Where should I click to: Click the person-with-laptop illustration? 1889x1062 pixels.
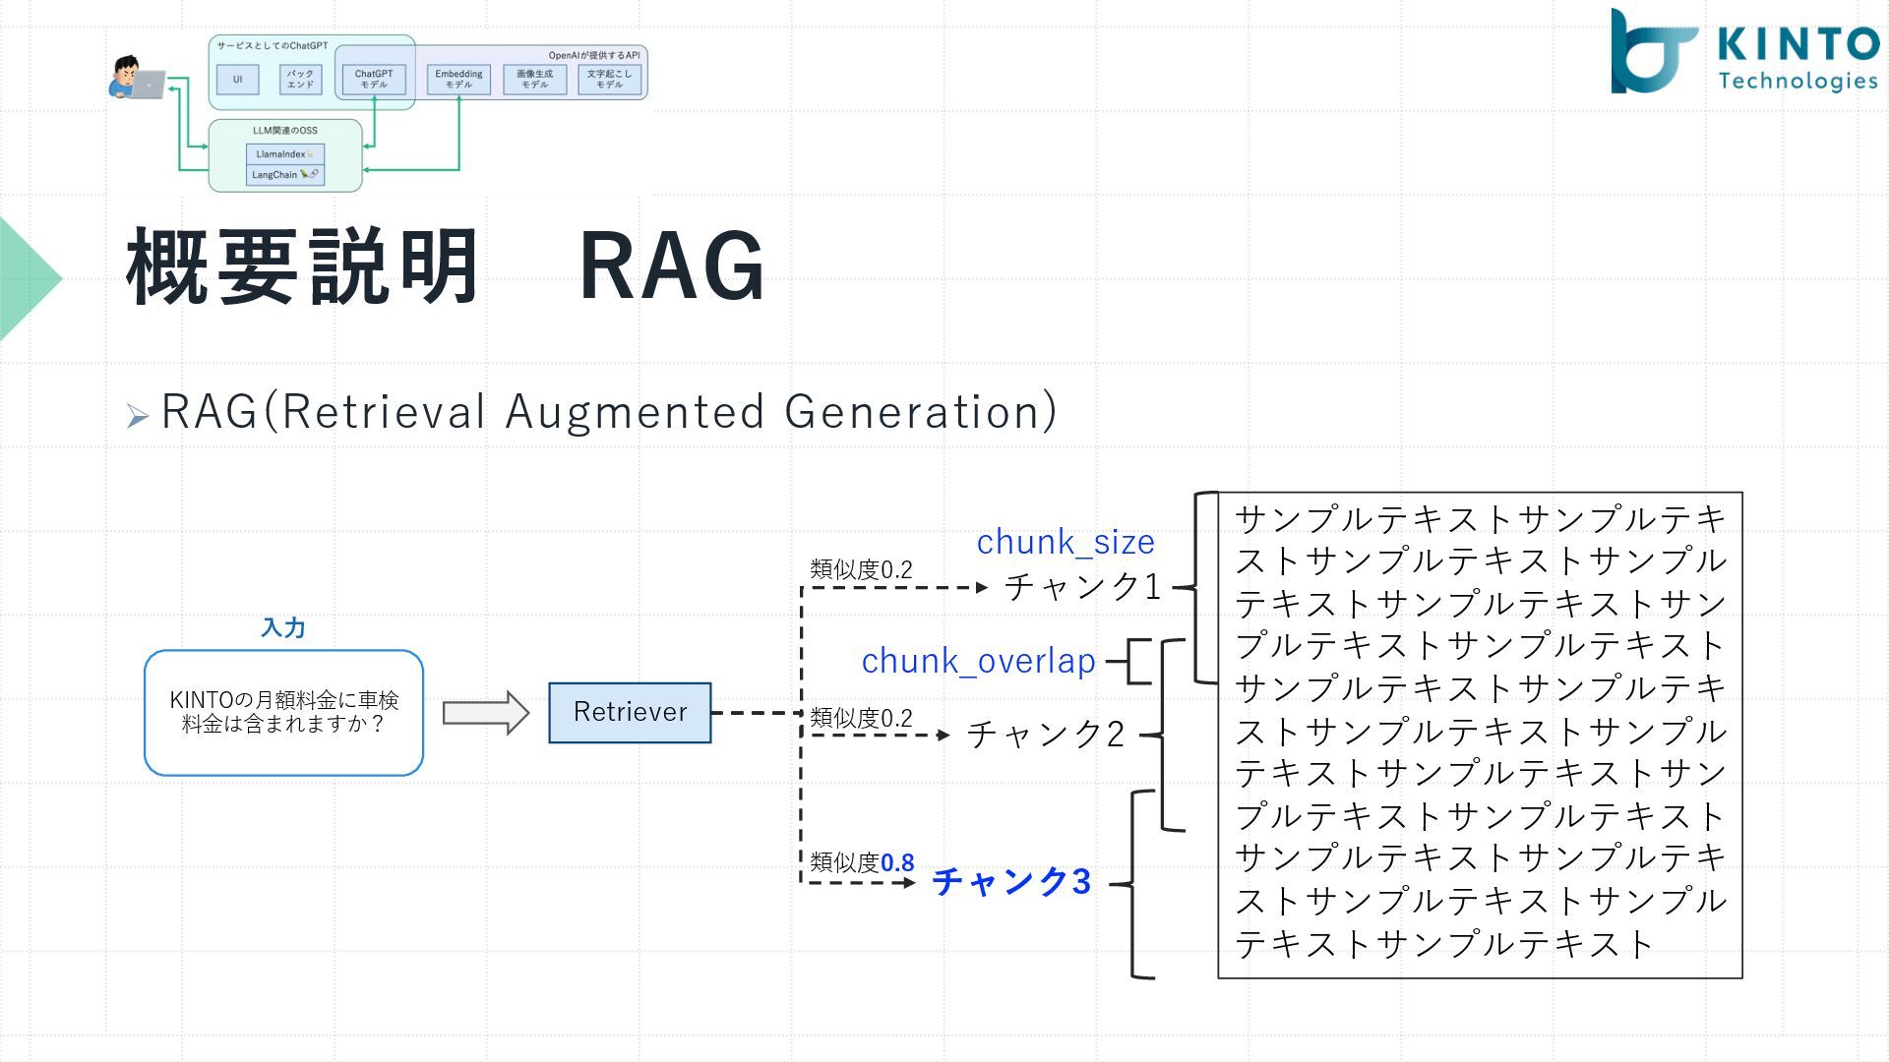point(135,79)
